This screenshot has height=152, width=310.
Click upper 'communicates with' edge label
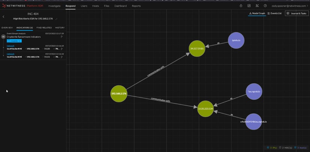click(156, 71)
